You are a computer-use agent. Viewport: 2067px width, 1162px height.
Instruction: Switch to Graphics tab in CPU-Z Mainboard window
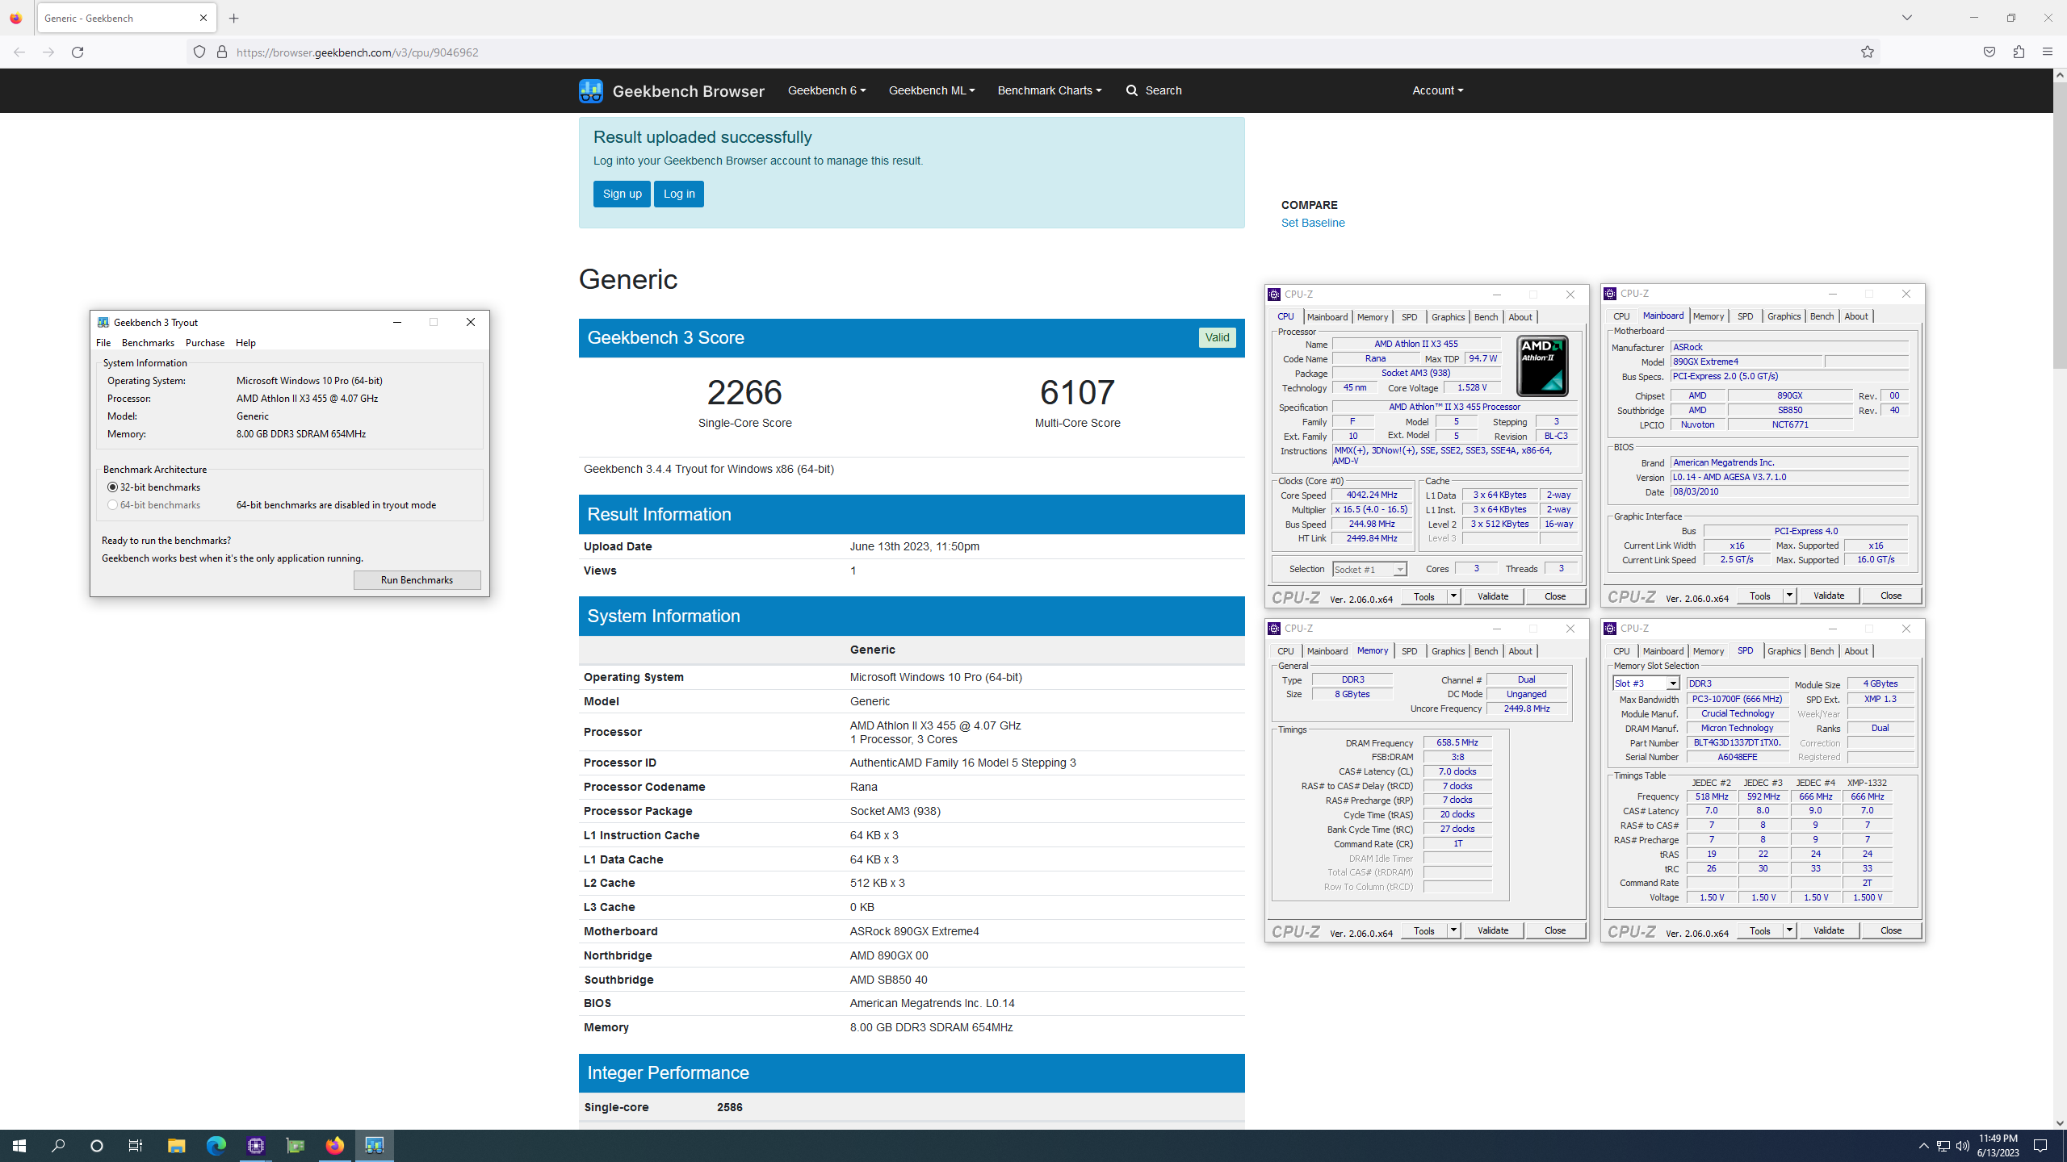pyautogui.click(x=1784, y=316)
